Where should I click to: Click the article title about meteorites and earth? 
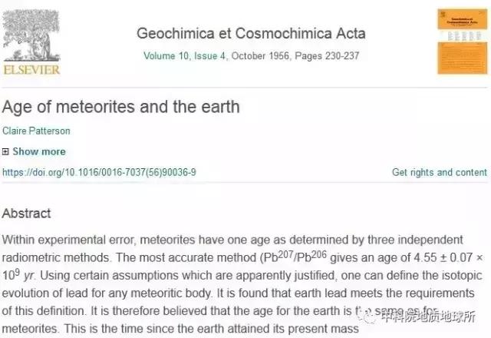point(121,106)
